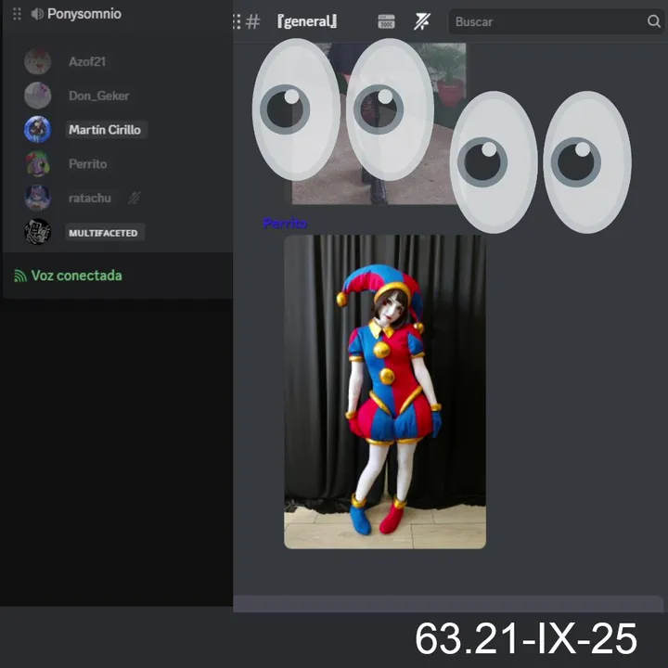Toggle the muted notifications icon in header
Screen dimensions: 668x668
click(x=422, y=21)
